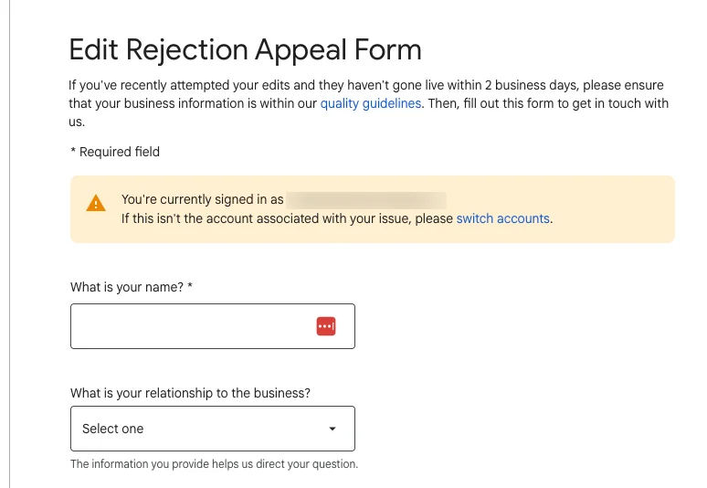This screenshot has width=707, height=488.
Task: Click the required asterisk beside name label
Action: tap(190, 287)
